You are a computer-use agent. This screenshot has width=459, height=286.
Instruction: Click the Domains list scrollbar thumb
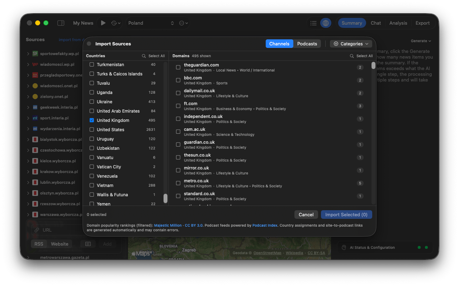point(373,65)
